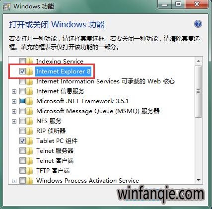
Task: Expand the Internet 信息服务 tree node
Action: point(14,91)
